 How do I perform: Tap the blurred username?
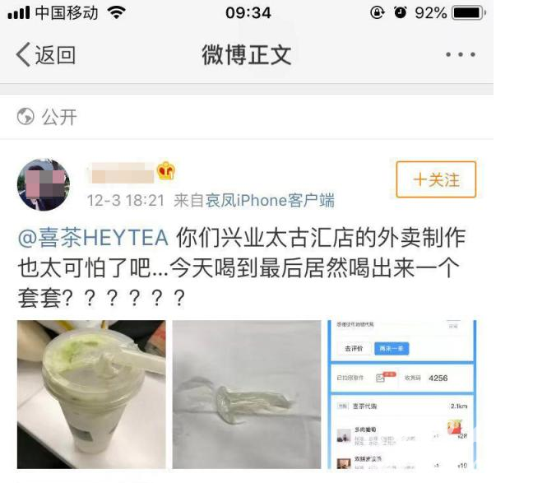[x=123, y=173]
